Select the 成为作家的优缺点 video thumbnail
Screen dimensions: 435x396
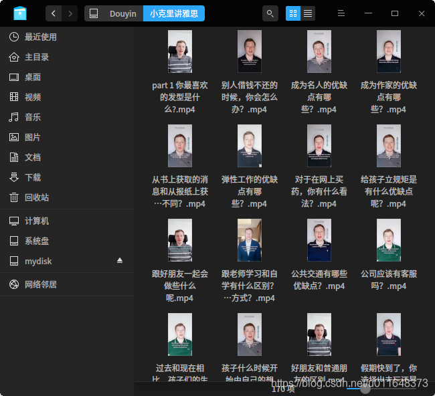(x=389, y=52)
